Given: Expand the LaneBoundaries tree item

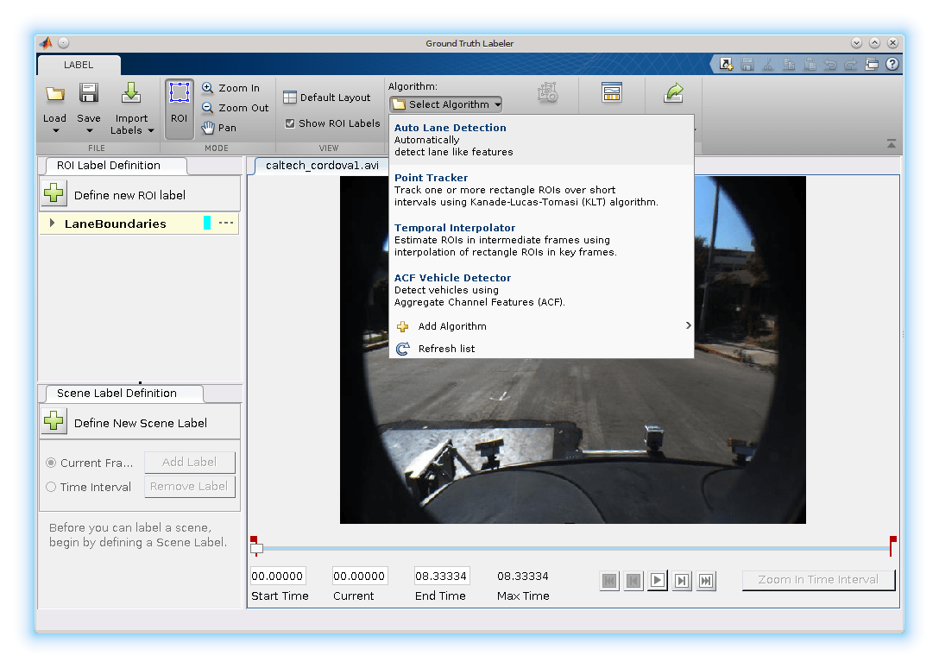Looking at the screenshot, I should click(x=53, y=224).
